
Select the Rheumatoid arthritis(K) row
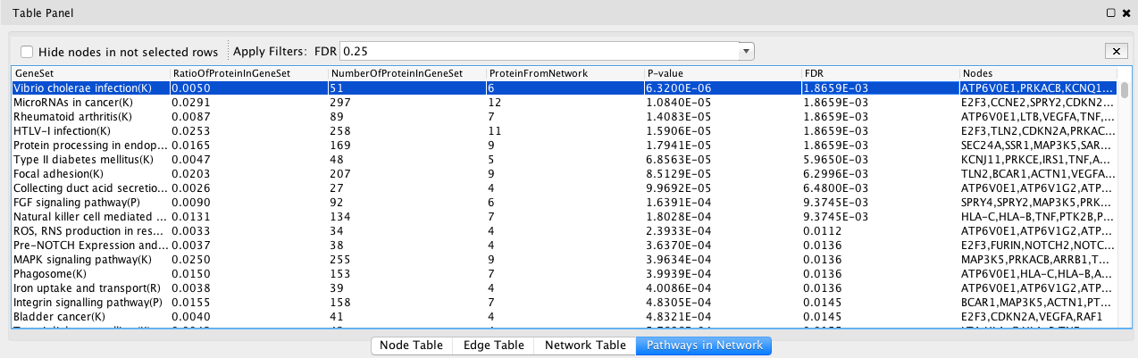[565, 118]
